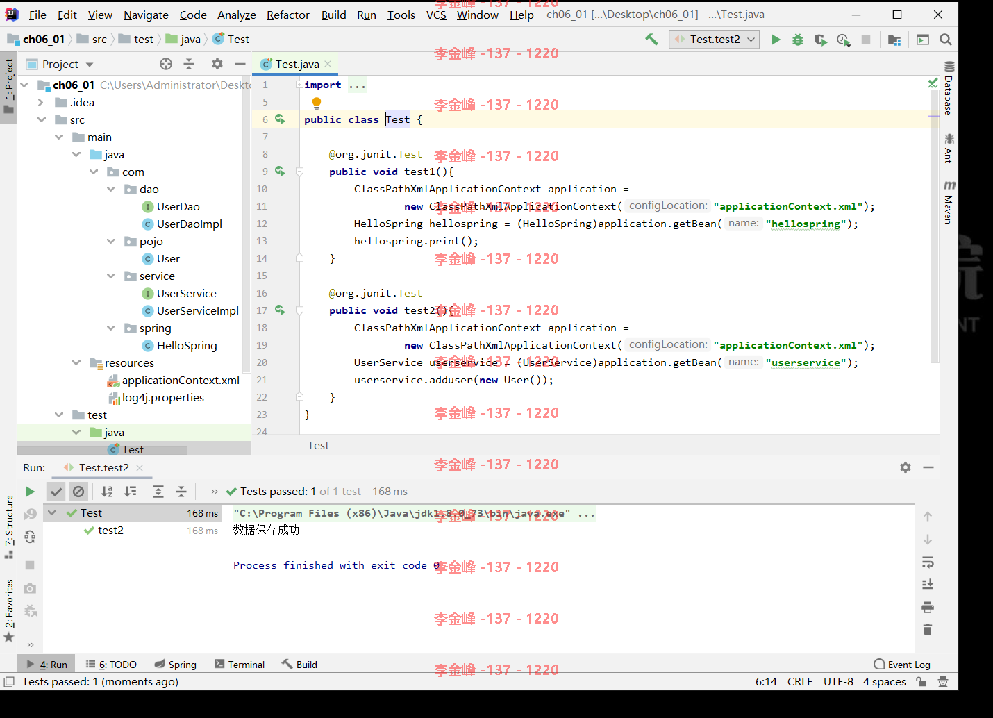Screen dimensions: 993x718
Task: Collapse the Test node in results tree
Action: pyautogui.click(x=52, y=513)
